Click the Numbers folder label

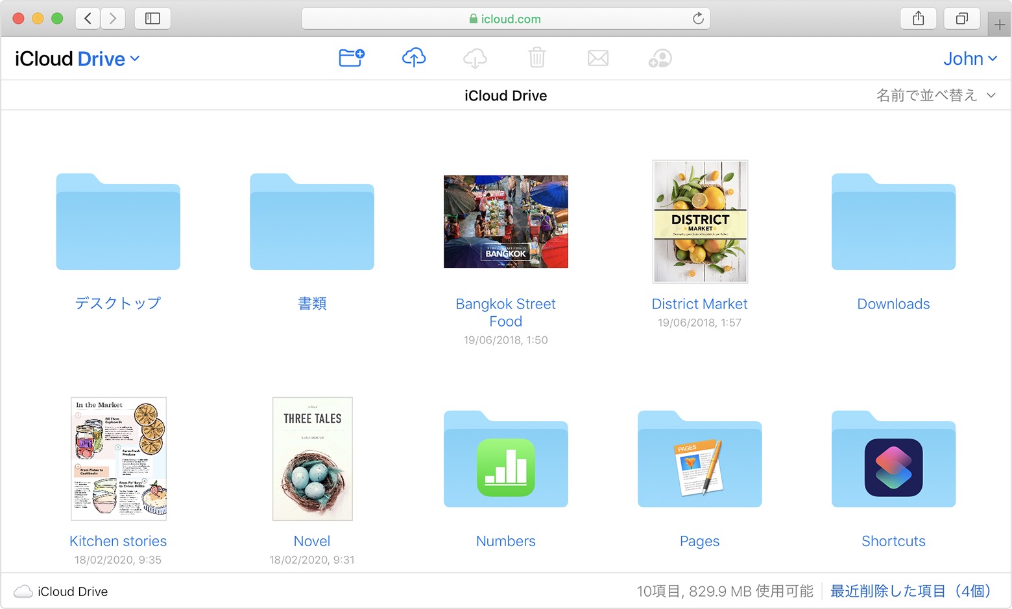tap(506, 541)
